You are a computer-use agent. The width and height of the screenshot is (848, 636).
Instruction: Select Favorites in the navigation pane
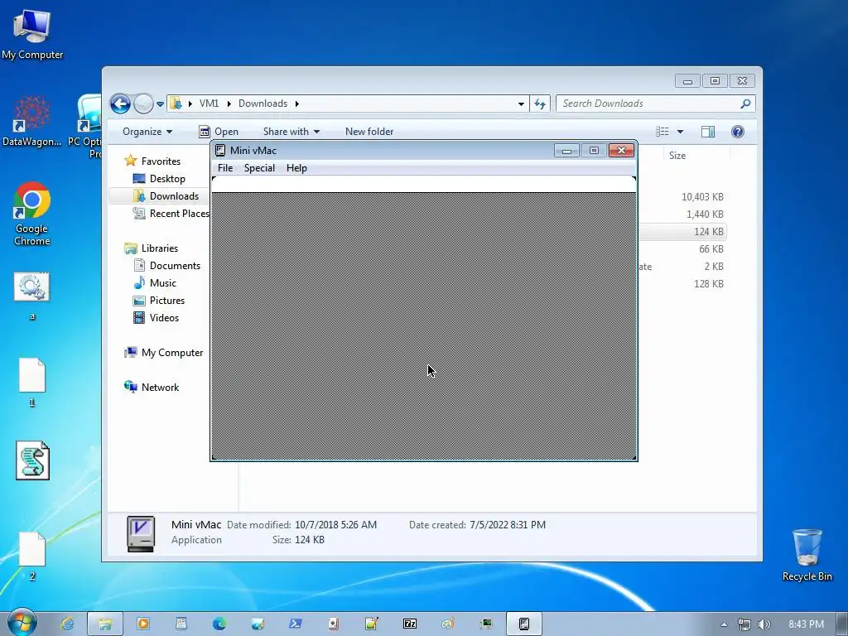click(x=161, y=161)
